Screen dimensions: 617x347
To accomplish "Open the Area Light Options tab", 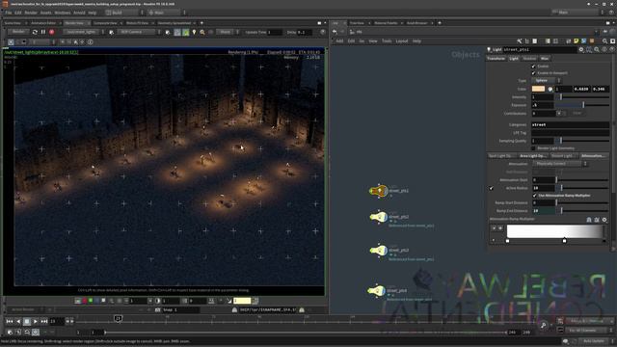I will [532, 156].
